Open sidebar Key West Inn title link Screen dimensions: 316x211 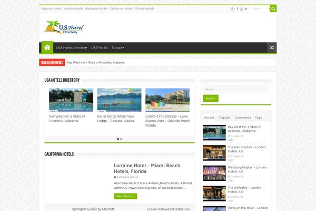[x=244, y=129]
